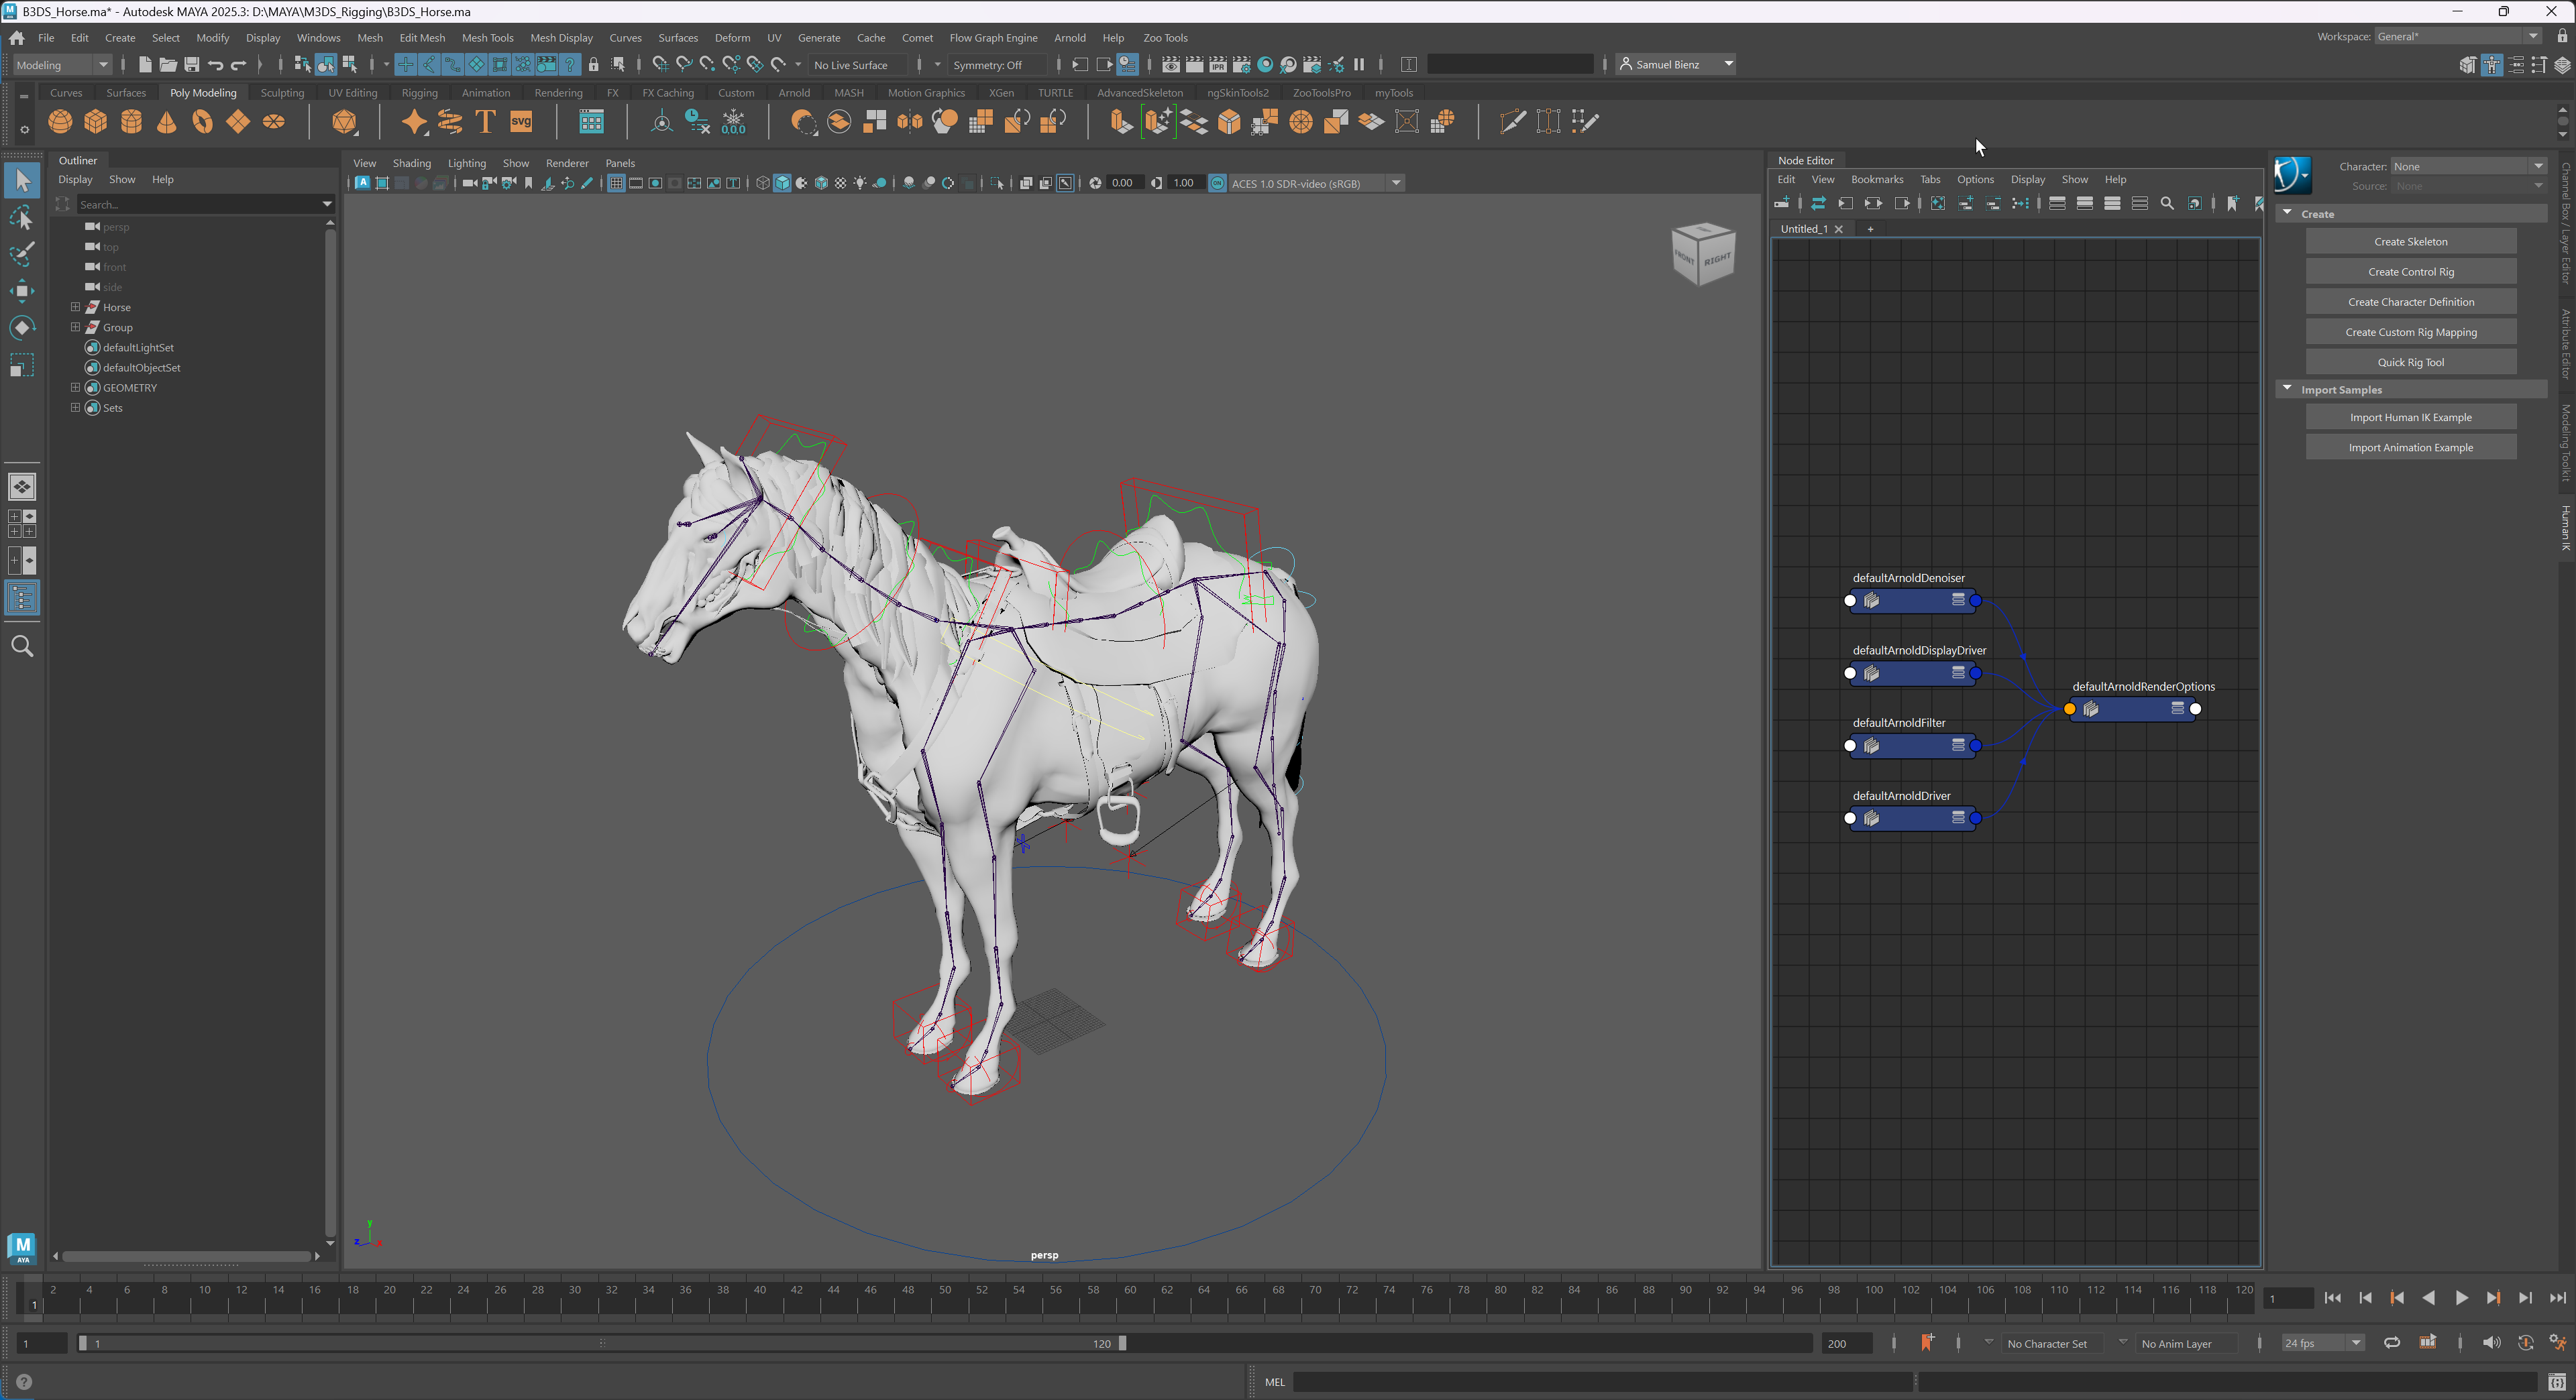This screenshot has height=1400, width=2576.
Task: Collapse the Create section in HumanIK
Action: tap(2287, 213)
